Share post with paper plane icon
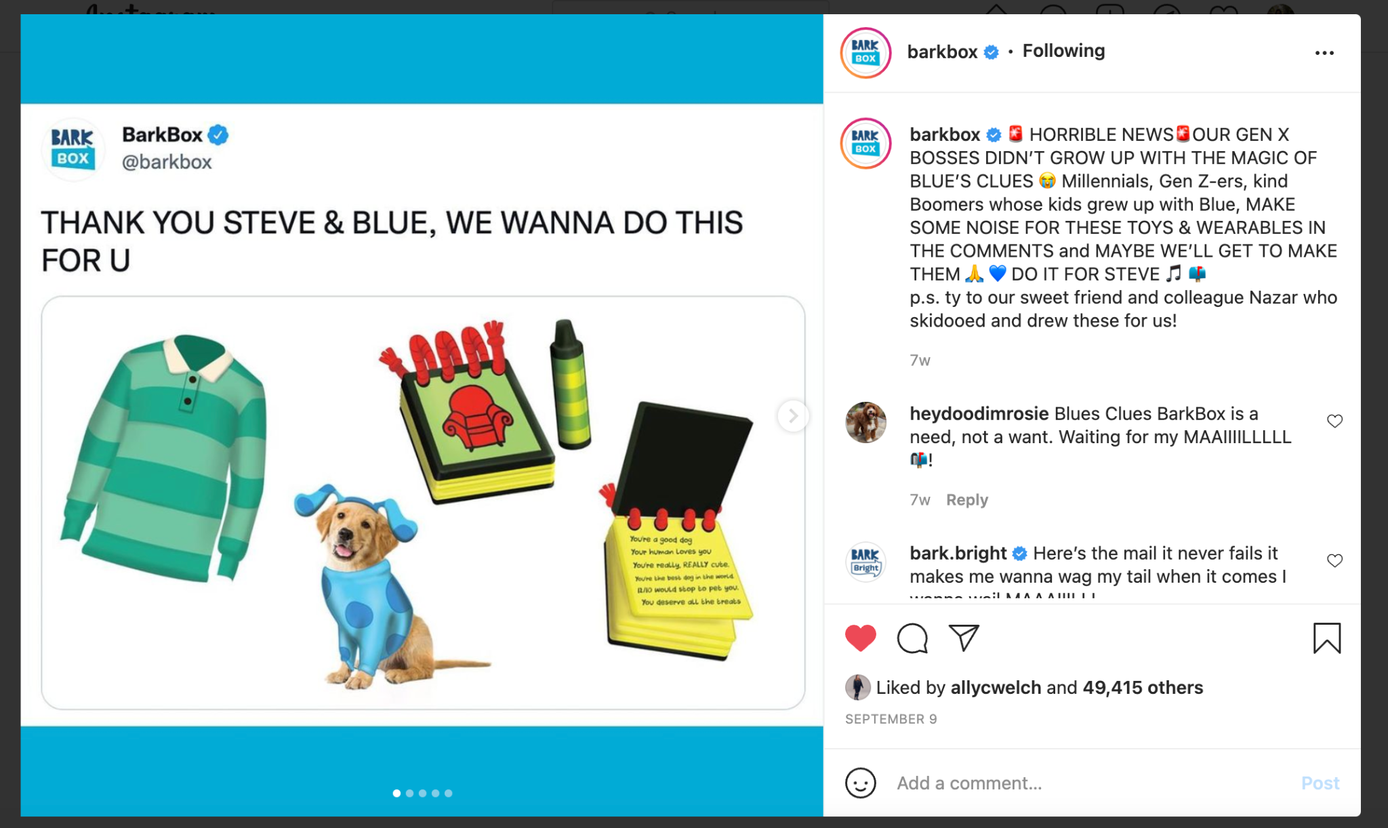The height and width of the screenshot is (828, 1388). (x=964, y=638)
